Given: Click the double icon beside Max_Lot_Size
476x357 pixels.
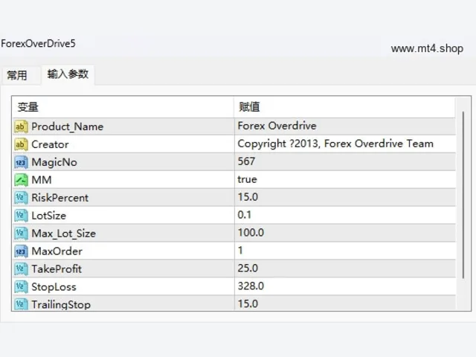Looking at the screenshot, I should tap(21, 234).
